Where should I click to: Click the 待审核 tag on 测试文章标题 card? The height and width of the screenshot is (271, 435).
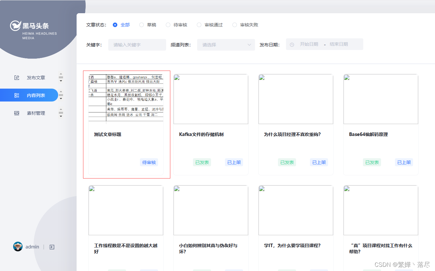click(x=149, y=162)
